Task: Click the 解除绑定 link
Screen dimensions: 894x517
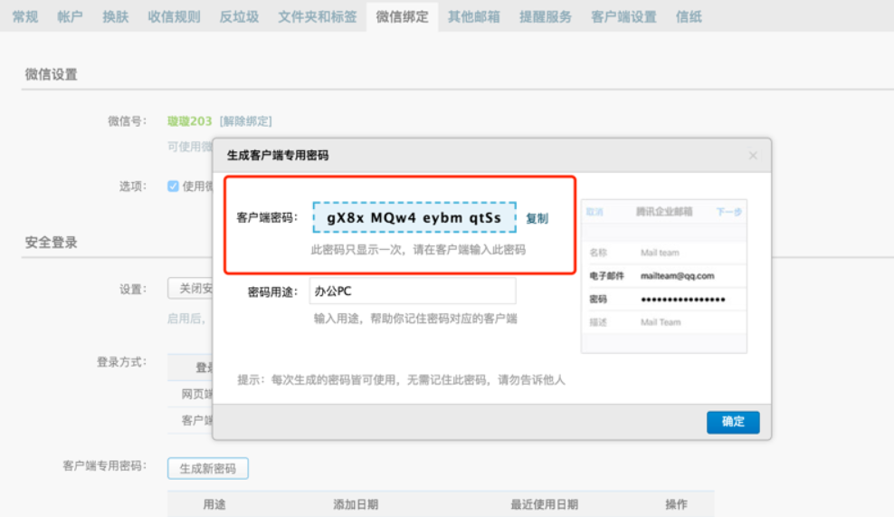Action: [x=245, y=121]
